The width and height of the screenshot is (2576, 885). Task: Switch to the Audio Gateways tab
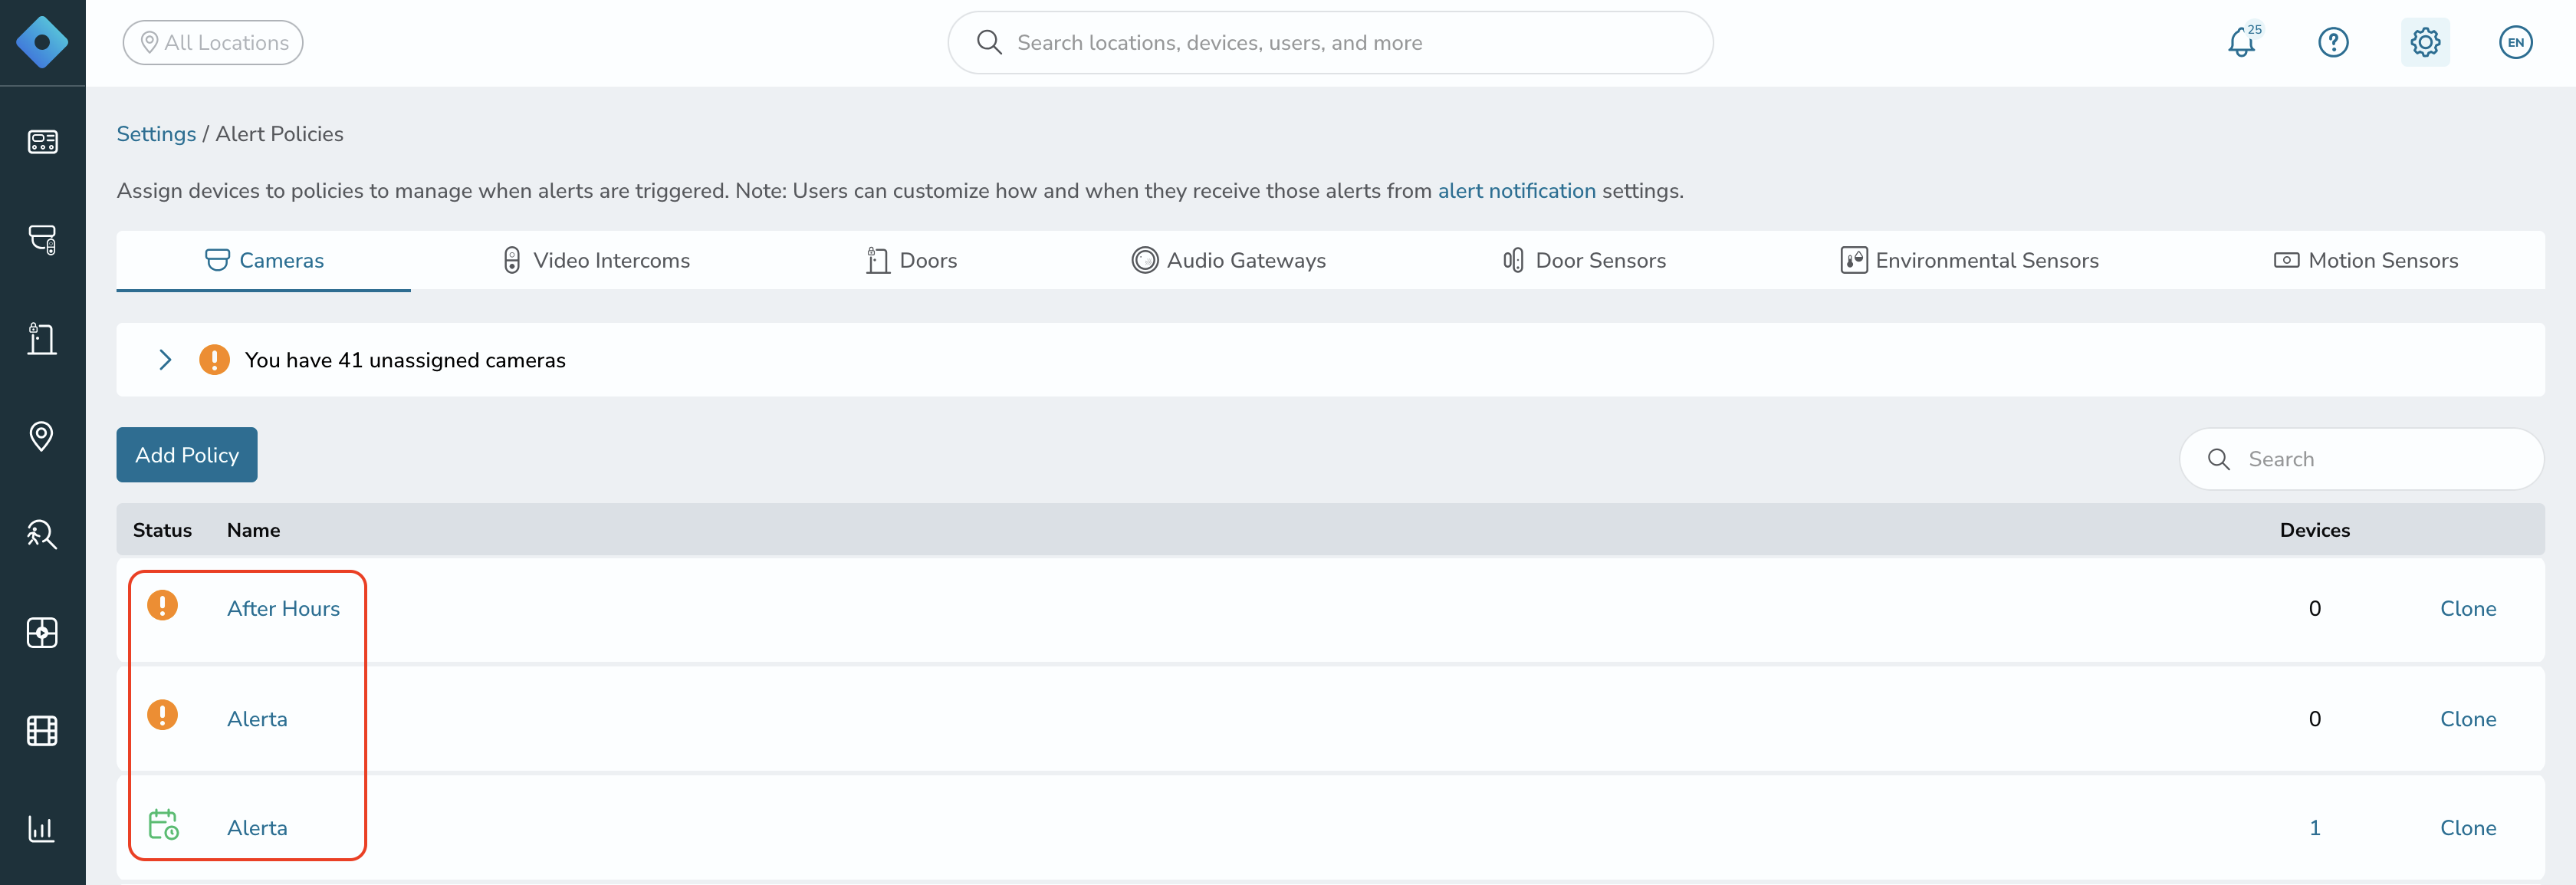click(x=1229, y=260)
